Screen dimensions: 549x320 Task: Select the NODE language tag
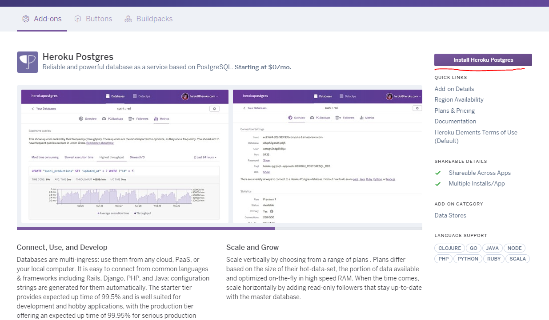[x=514, y=248]
